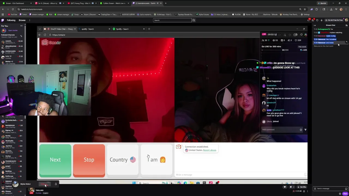Screen dimensions: 349x196
Task: Expand the streamed browser tab list chevron
Action: [40, 29]
